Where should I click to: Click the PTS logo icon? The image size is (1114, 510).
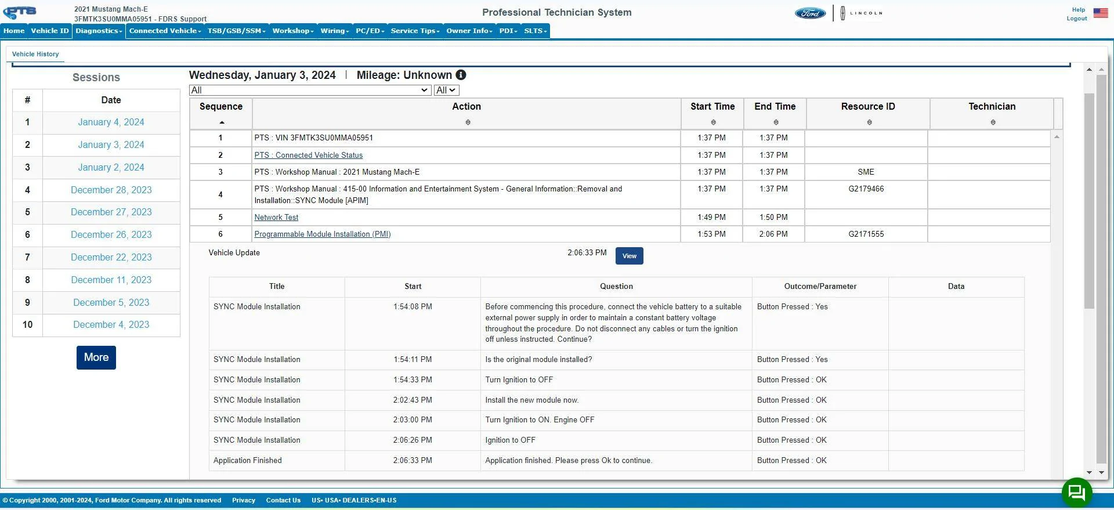click(20, 12)
